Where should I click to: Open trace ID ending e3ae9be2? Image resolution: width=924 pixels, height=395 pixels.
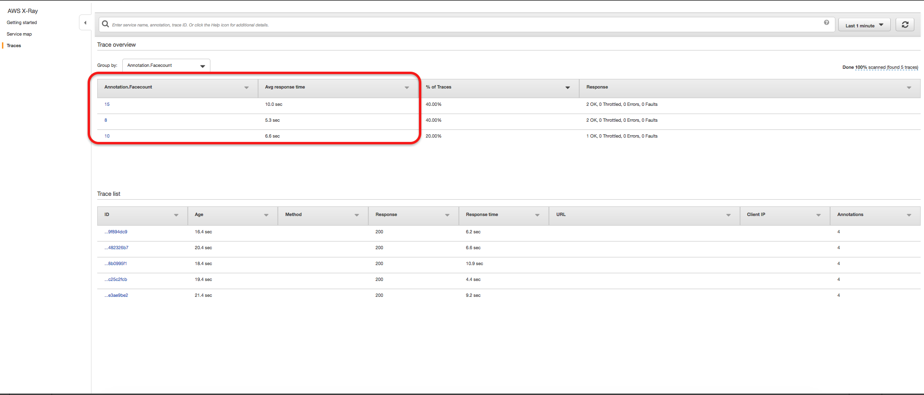pyautogui.click(x=117, y=295)
